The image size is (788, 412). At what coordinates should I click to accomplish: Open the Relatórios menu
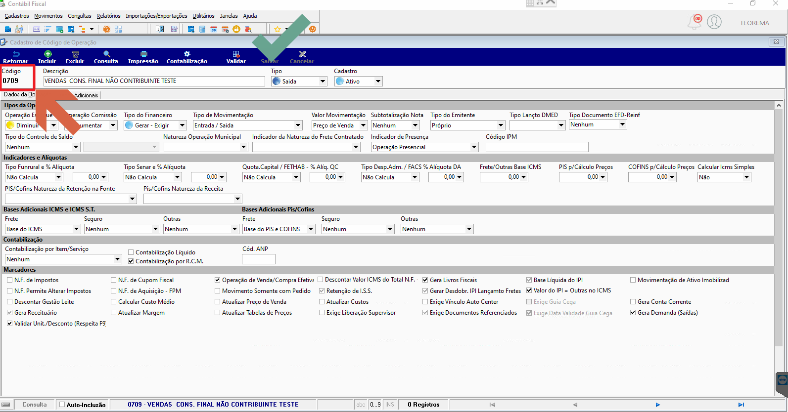tap(108, 16)
